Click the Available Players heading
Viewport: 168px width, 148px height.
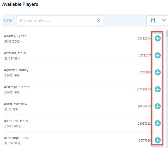[x=20, y=4]
